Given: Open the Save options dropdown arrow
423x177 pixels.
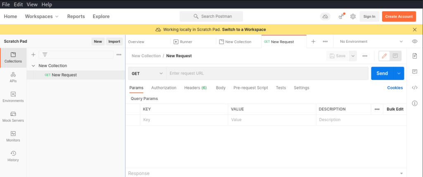Looking at the screenshot, I should click(x=353, y=56).
